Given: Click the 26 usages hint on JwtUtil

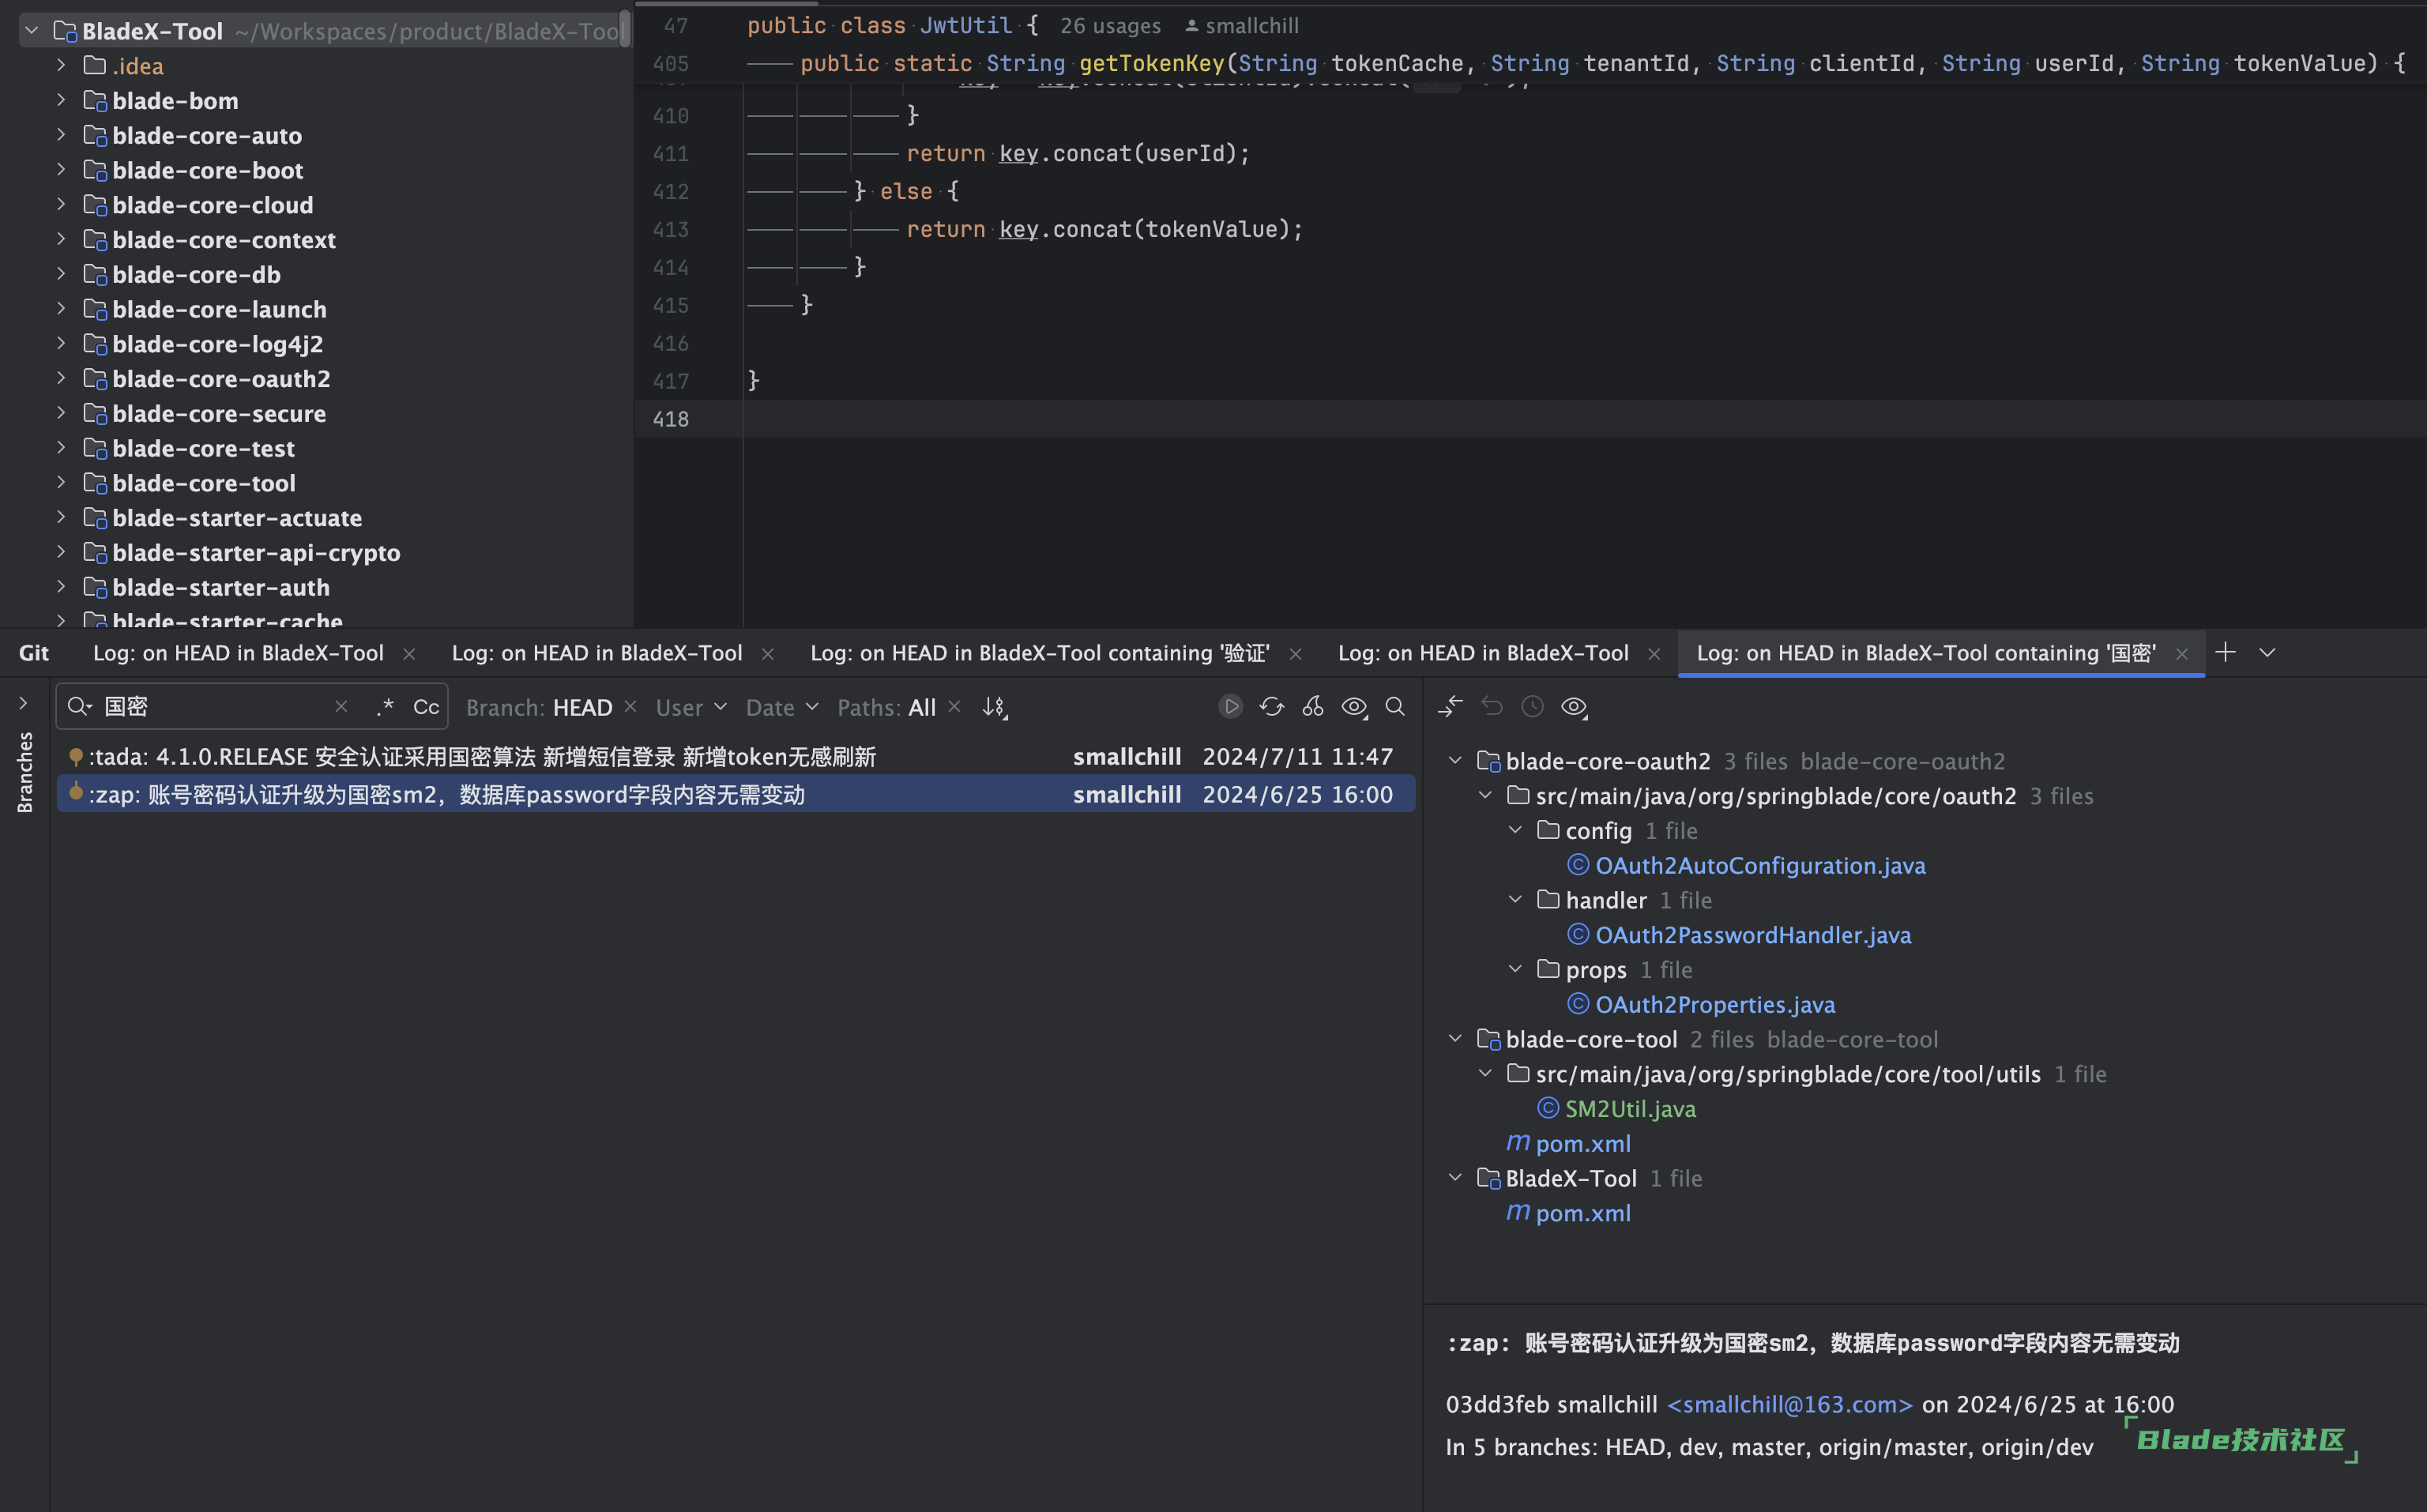Looking at the screenshot, I should pos(1110,25).
